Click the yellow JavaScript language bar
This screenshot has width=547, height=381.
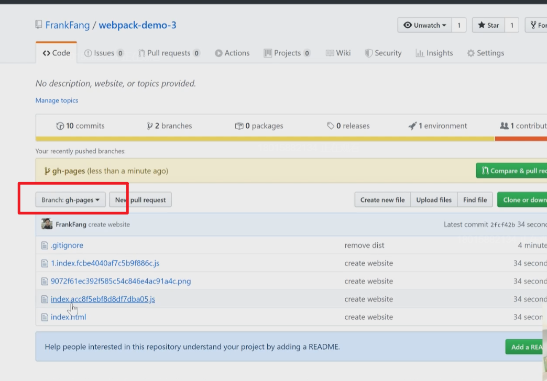pos(265,139)
